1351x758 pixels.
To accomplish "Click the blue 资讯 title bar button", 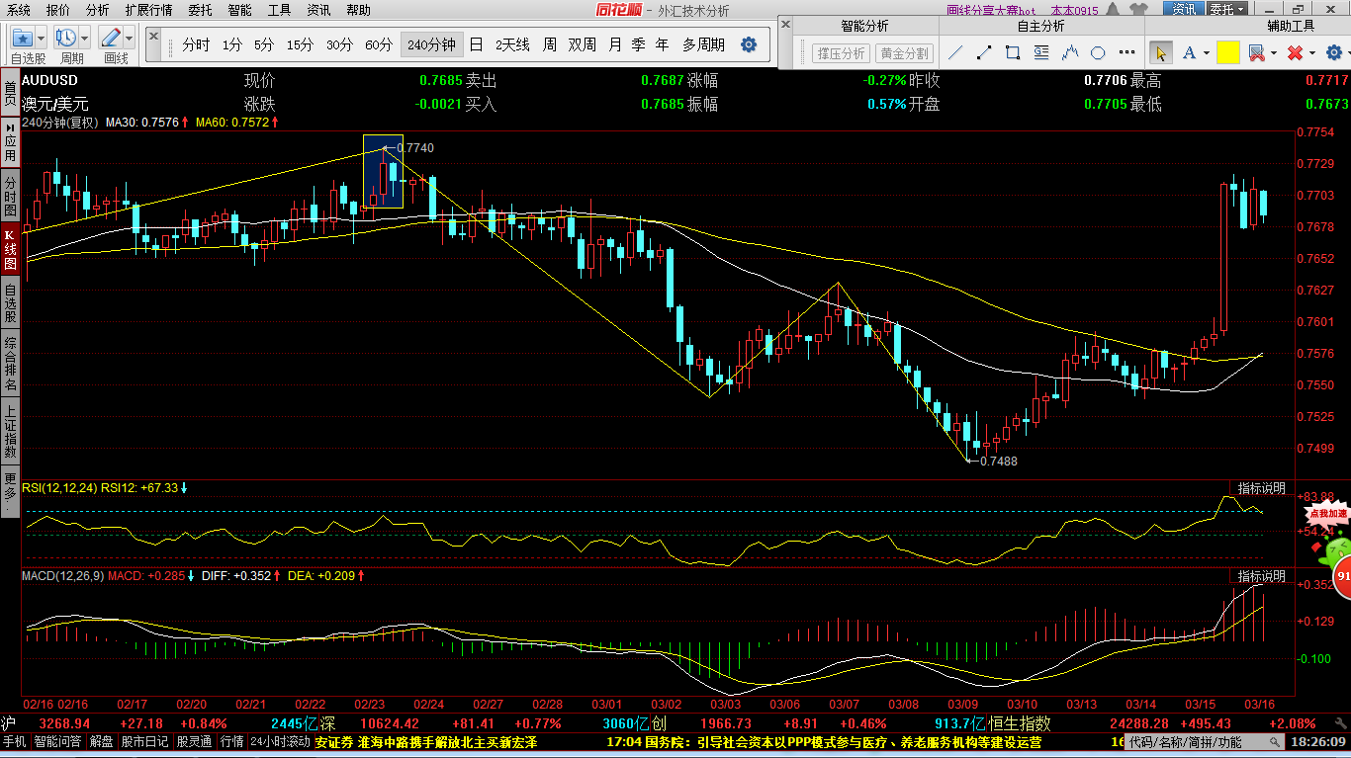I will (1183, 10).
